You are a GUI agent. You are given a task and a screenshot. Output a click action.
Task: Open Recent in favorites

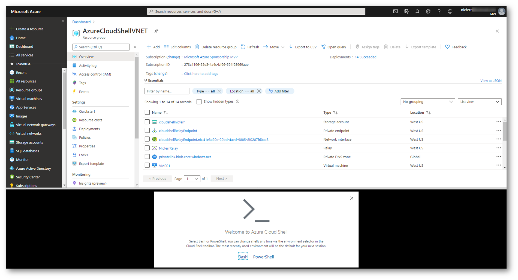pos(21,73)
